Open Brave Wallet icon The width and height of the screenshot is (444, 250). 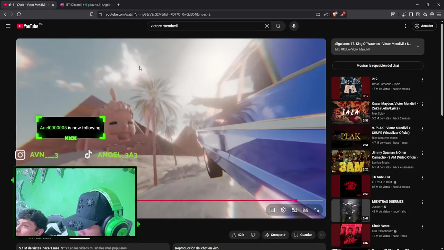(x=418, y=14)
